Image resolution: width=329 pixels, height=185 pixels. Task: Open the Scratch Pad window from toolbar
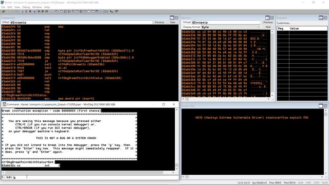coord(89,11)
